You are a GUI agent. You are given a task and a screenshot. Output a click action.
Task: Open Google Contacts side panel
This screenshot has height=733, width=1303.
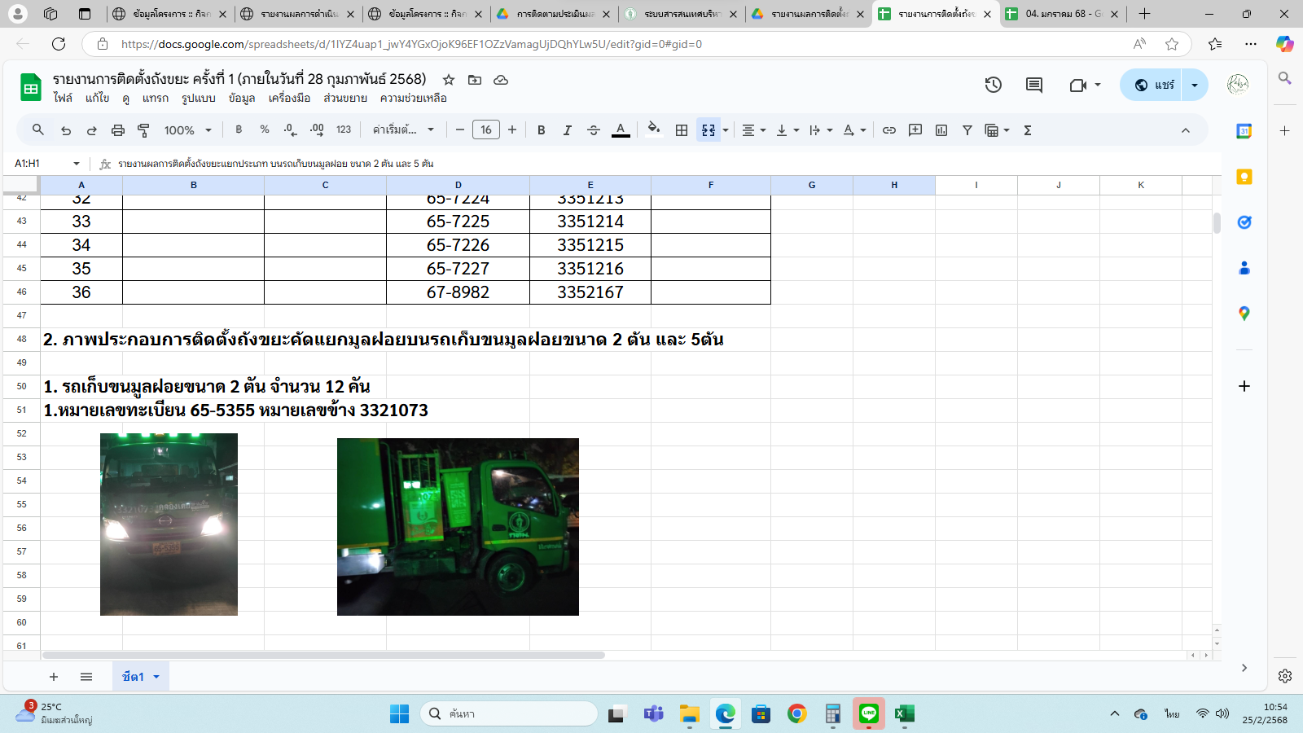coord(1244,268)
